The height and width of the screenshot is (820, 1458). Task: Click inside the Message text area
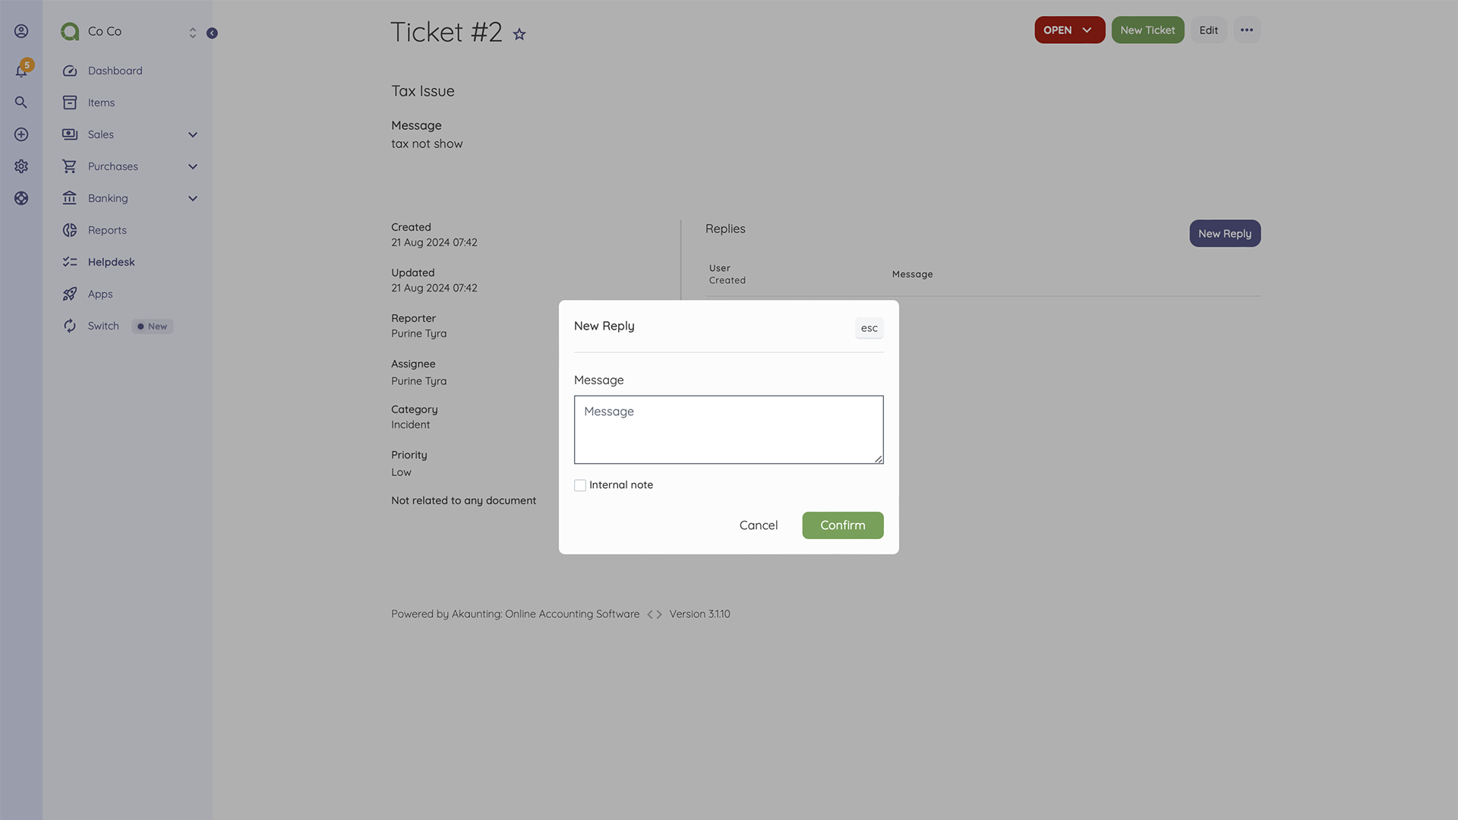click(x=727, y=429)
